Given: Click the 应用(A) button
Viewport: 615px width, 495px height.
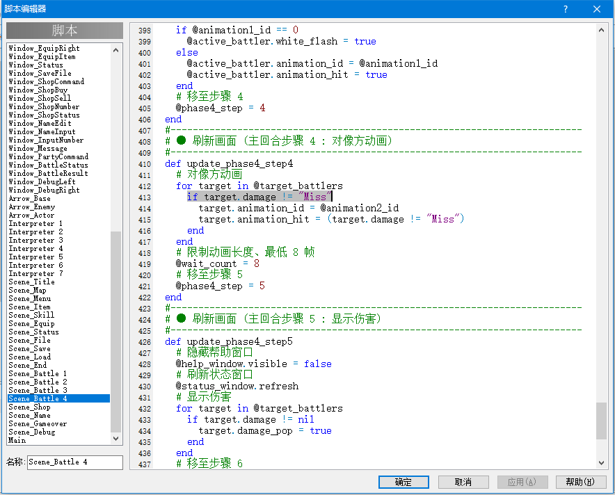Looking at the screenshot, I should [x=522, y=482].
